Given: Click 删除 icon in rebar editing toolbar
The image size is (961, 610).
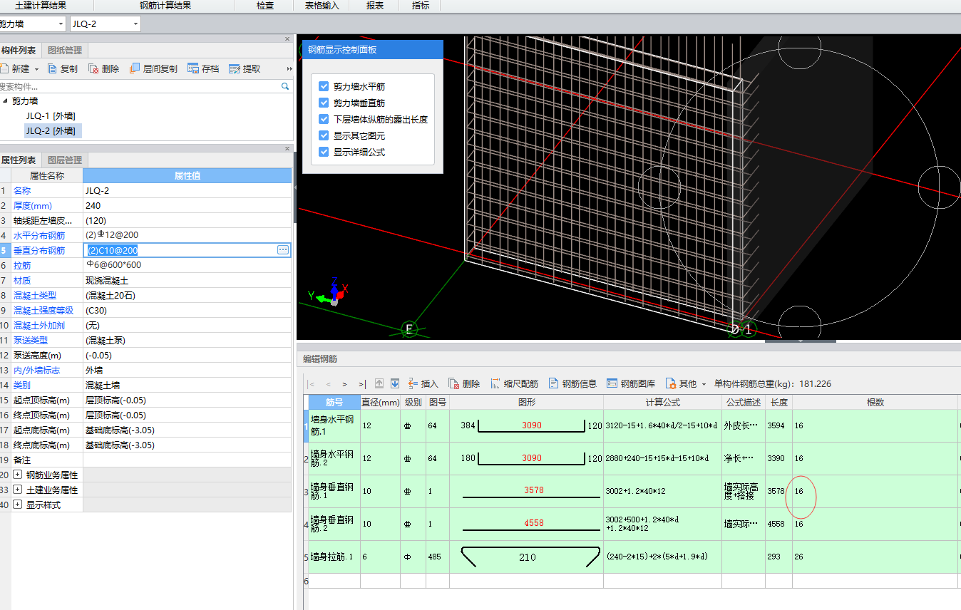Looking at the screenshot, I should (454, 383).
